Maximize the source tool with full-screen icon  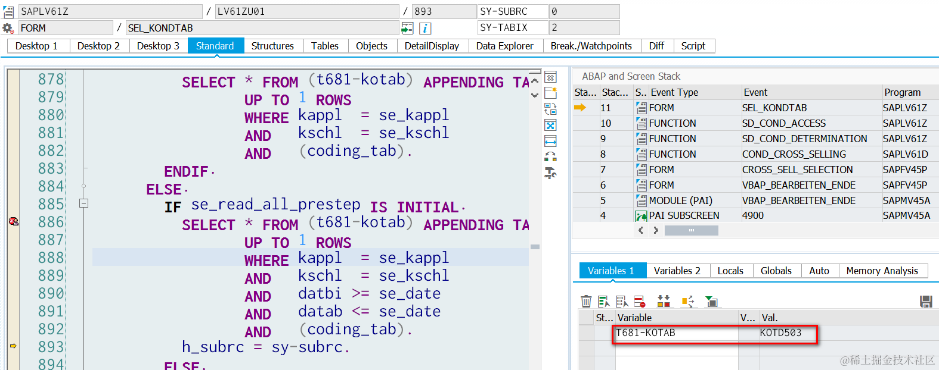551,125
